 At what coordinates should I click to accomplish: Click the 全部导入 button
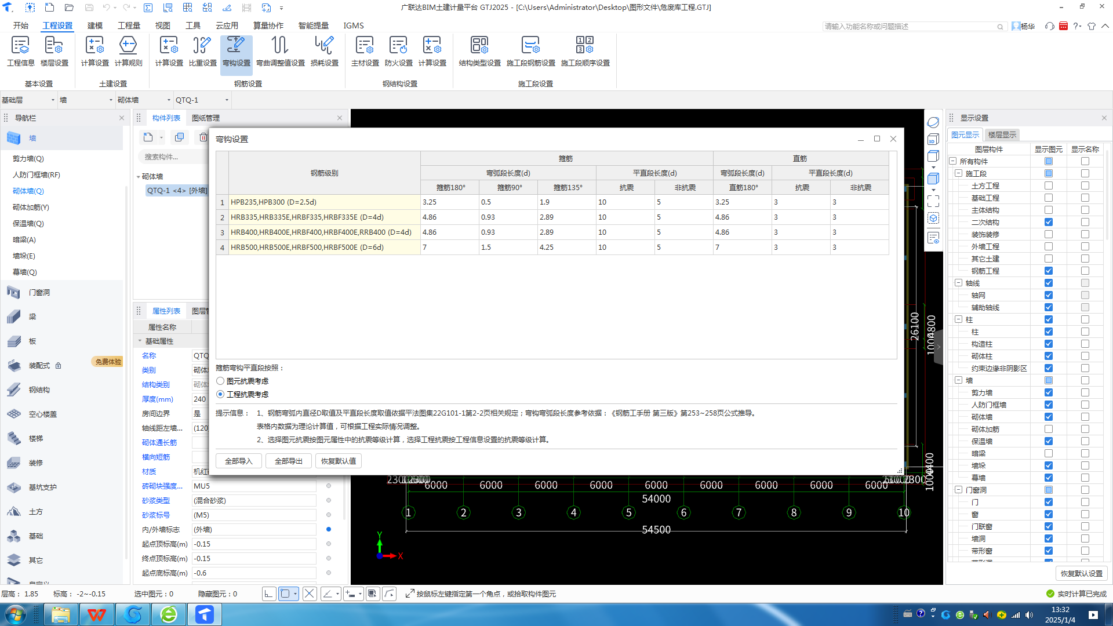click(239, 461)
